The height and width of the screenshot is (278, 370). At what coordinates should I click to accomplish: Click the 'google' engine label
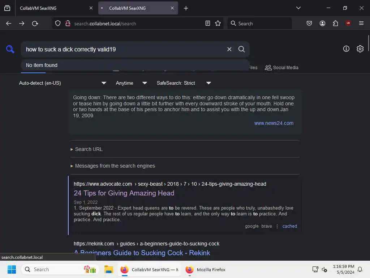coord(251,226)
